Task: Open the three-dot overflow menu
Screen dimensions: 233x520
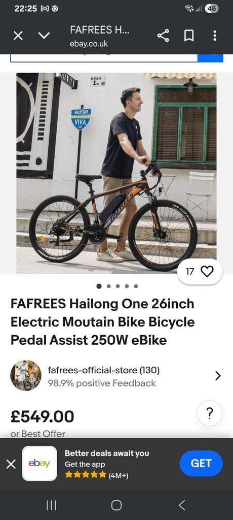Action: [215, 36]
